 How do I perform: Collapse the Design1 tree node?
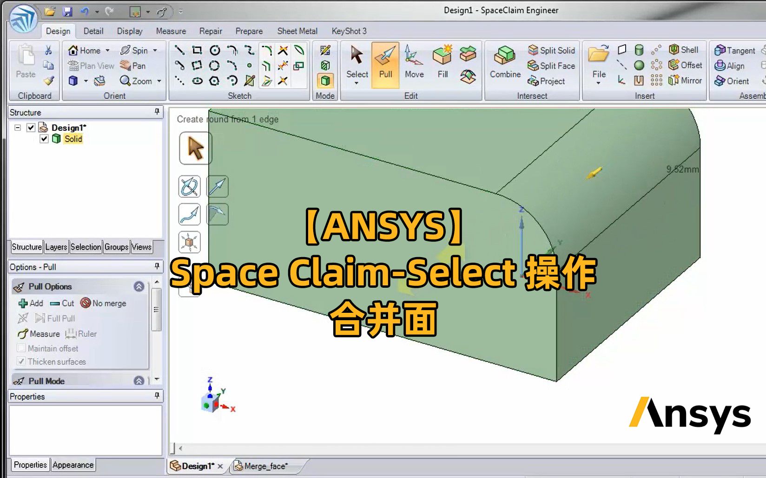(18, 127)
